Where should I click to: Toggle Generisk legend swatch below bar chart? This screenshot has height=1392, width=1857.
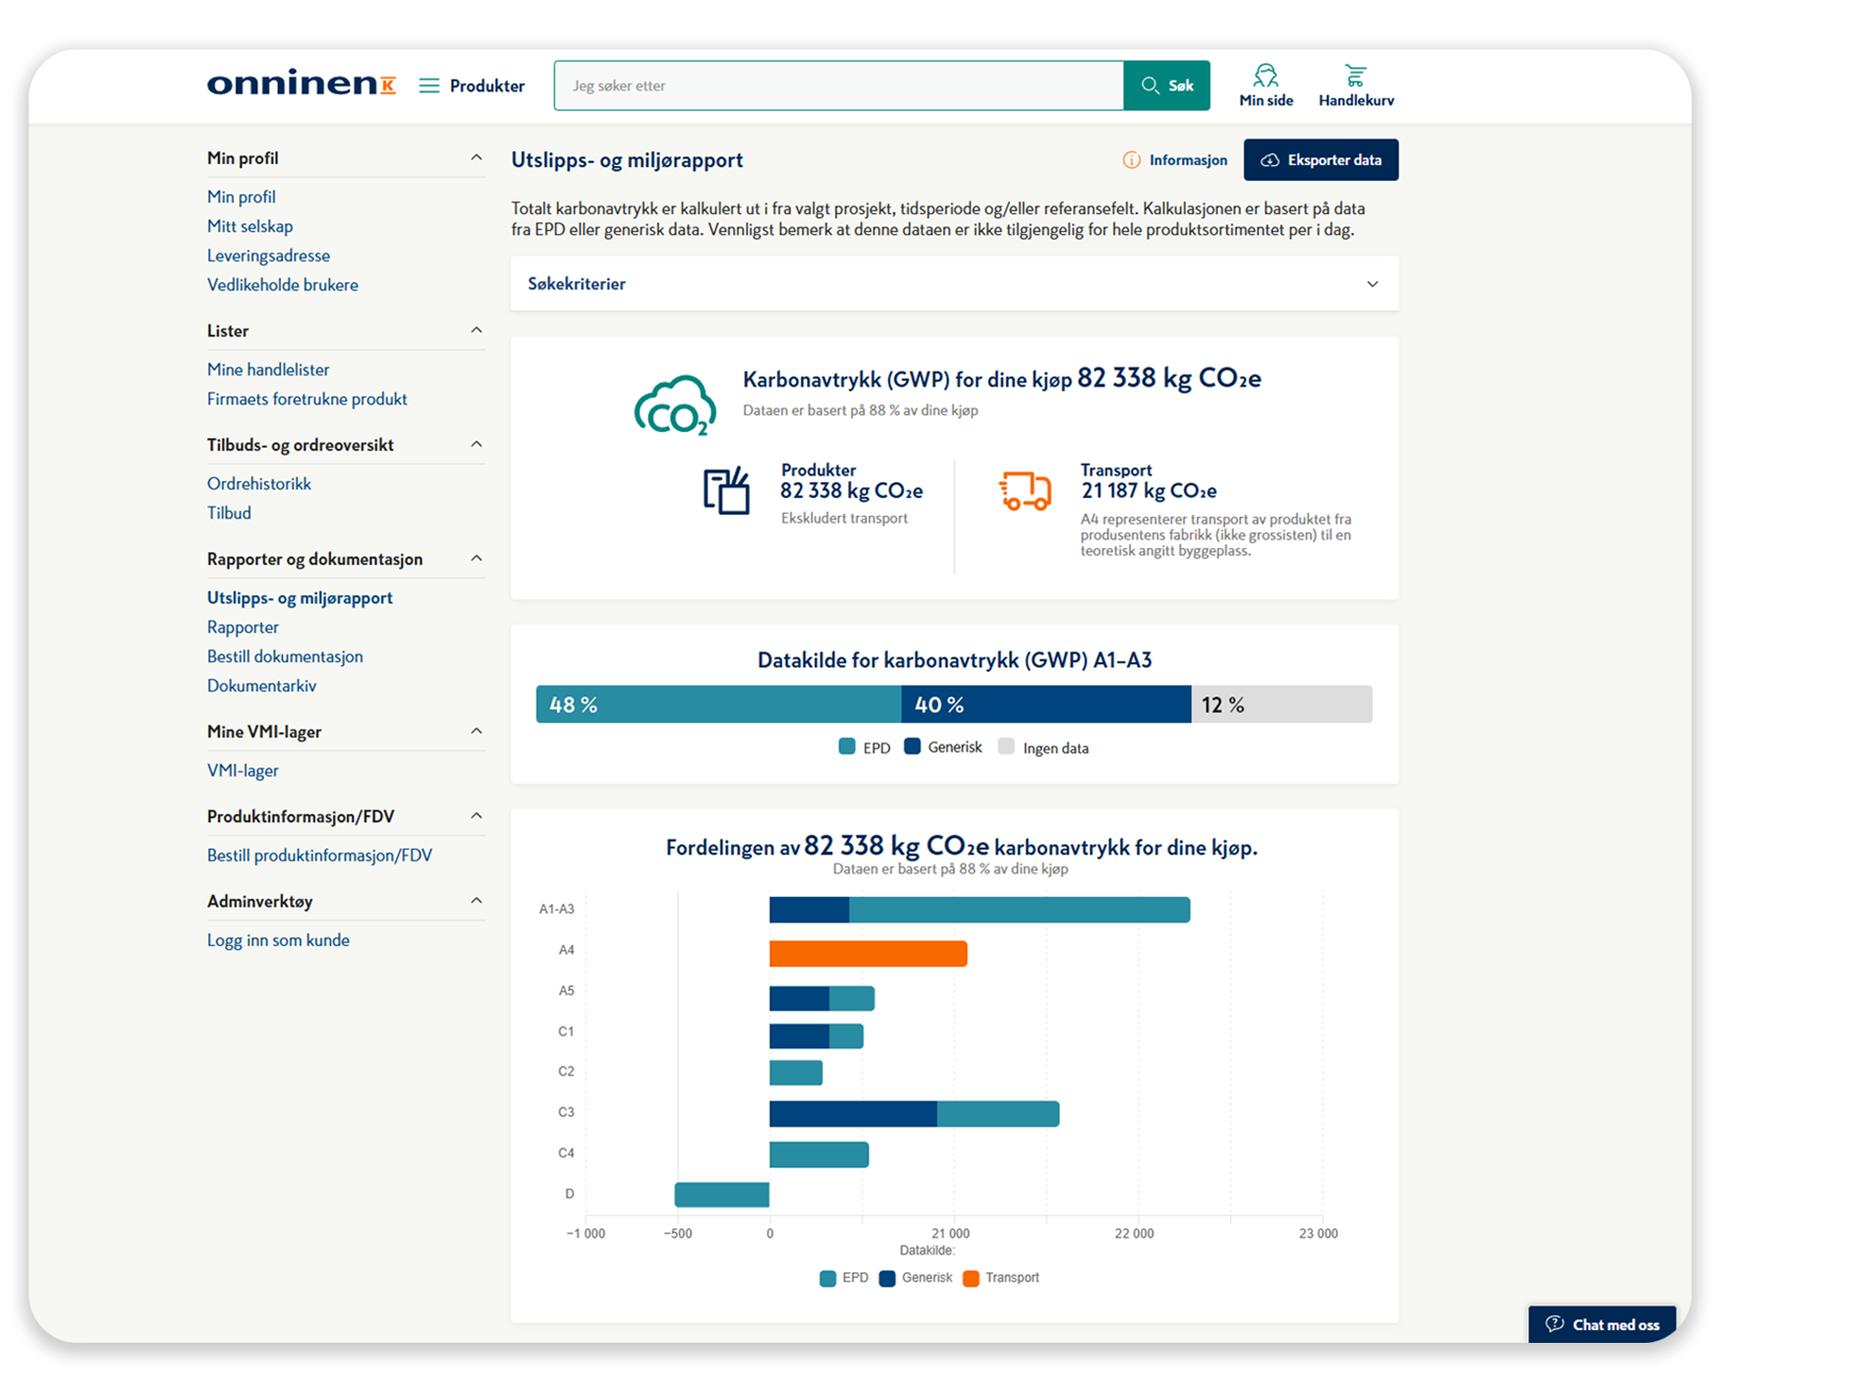pyautogui.click(x=887, y=1278)
